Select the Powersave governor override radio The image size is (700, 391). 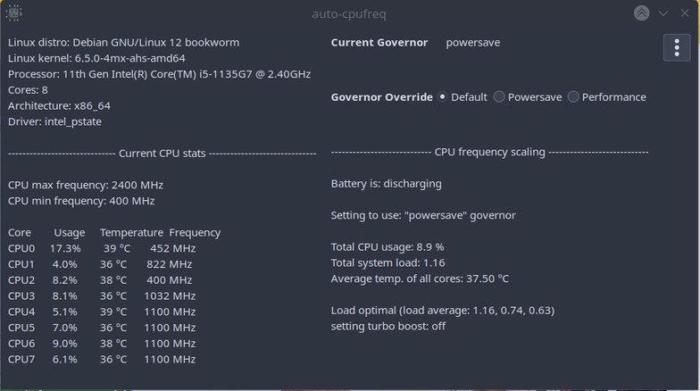tap(499, 96)
